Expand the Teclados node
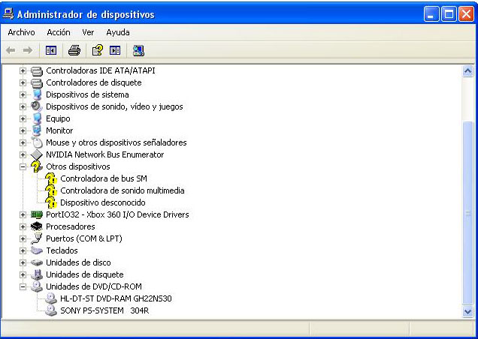This screenshot has width=478, height=339. [23, 250]
